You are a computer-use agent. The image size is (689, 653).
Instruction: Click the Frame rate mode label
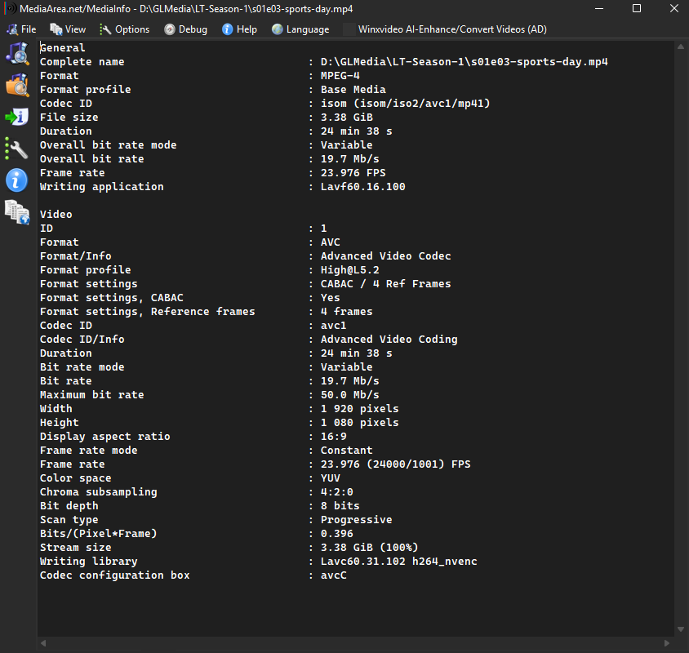88,451
